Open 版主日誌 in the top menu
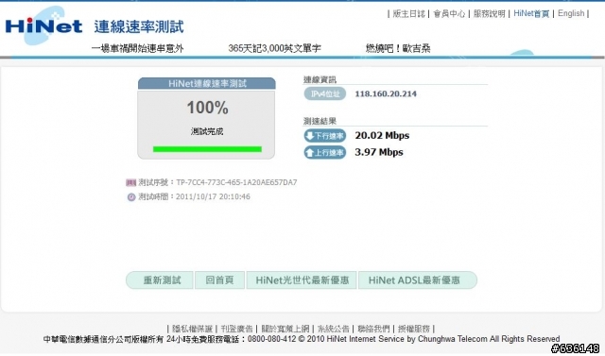605x356 pixels. 408,14
